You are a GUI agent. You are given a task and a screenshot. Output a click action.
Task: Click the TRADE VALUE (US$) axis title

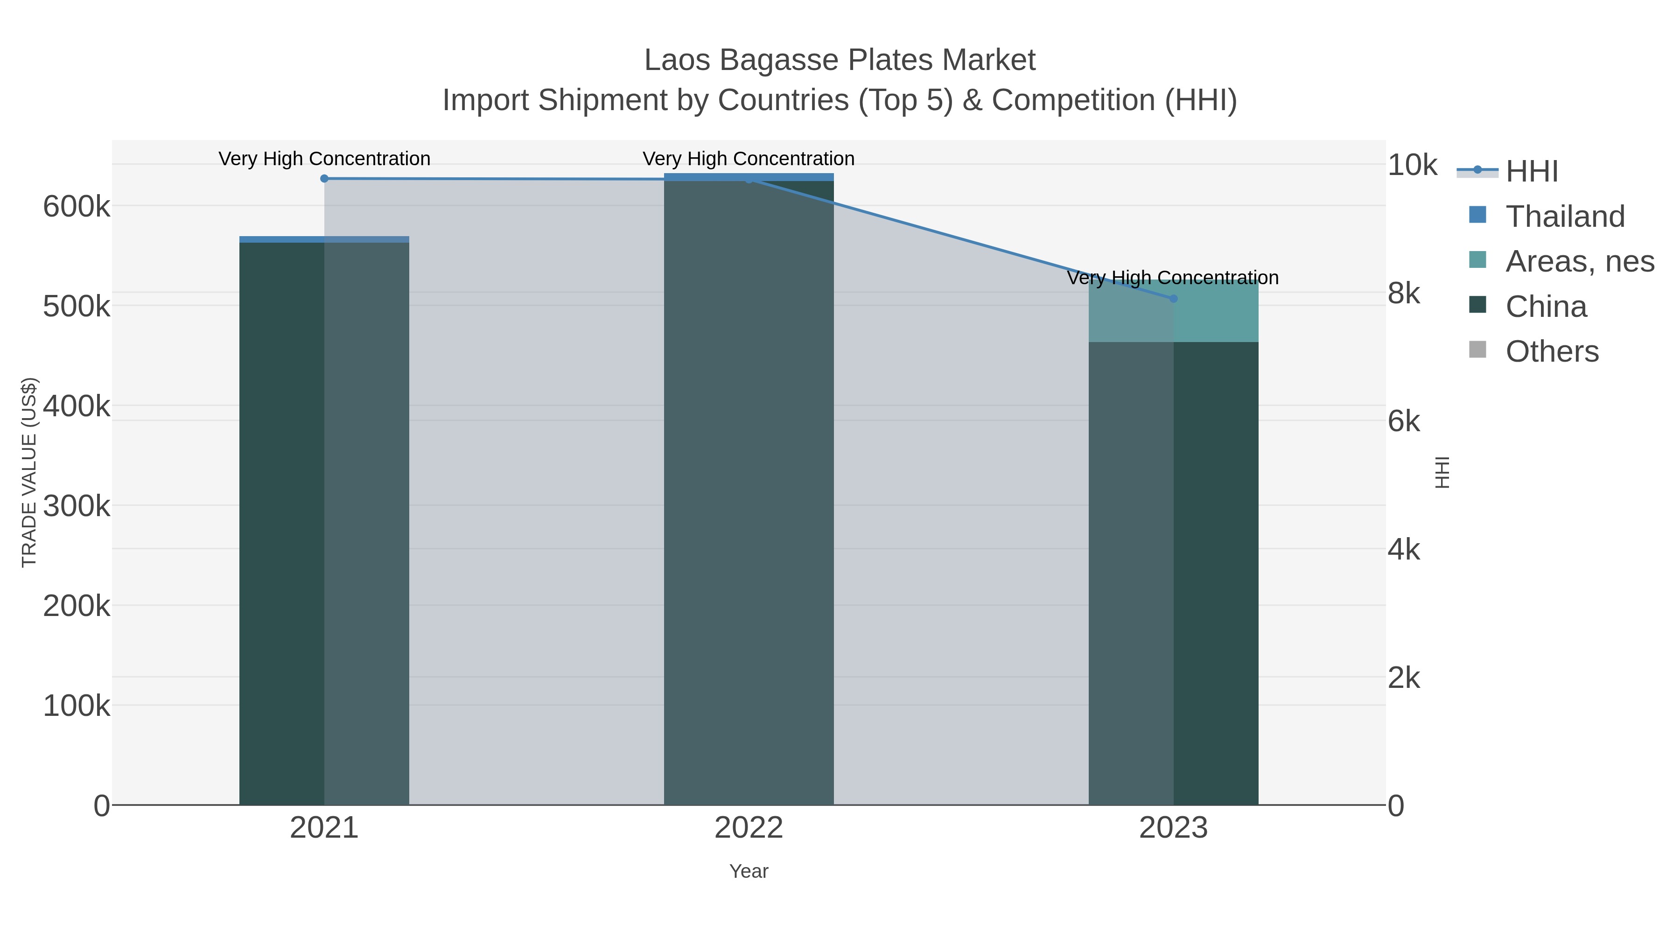point(29,472)
